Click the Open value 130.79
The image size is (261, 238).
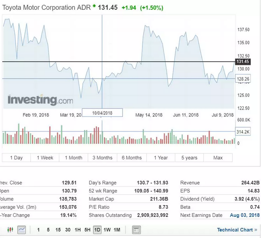pos(69,191)
